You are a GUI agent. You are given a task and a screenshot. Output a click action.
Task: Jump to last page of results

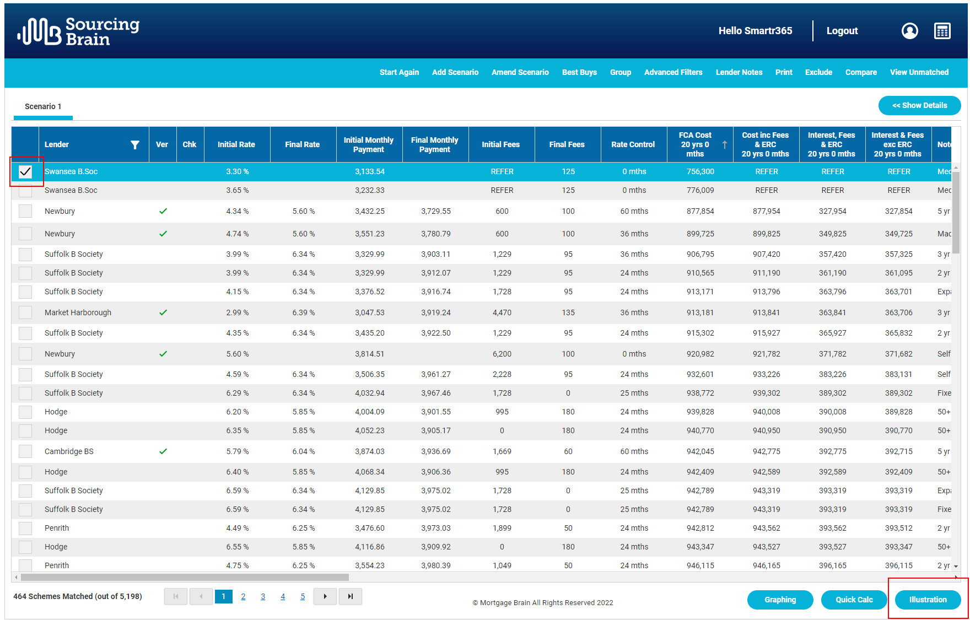point(351,596)
